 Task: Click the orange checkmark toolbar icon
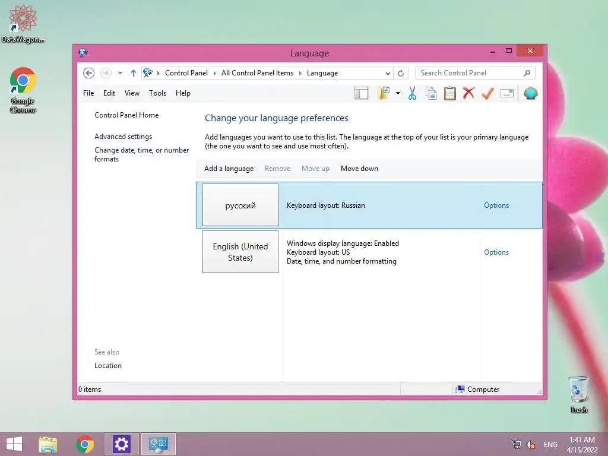pyautogui.click(x=488, y=93)
